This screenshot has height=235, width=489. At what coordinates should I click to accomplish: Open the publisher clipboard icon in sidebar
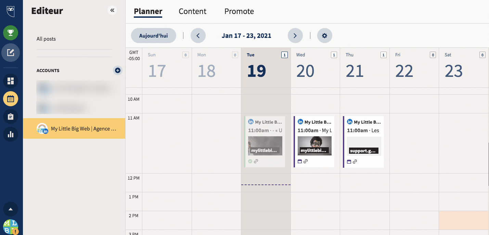tap(11, 116)
